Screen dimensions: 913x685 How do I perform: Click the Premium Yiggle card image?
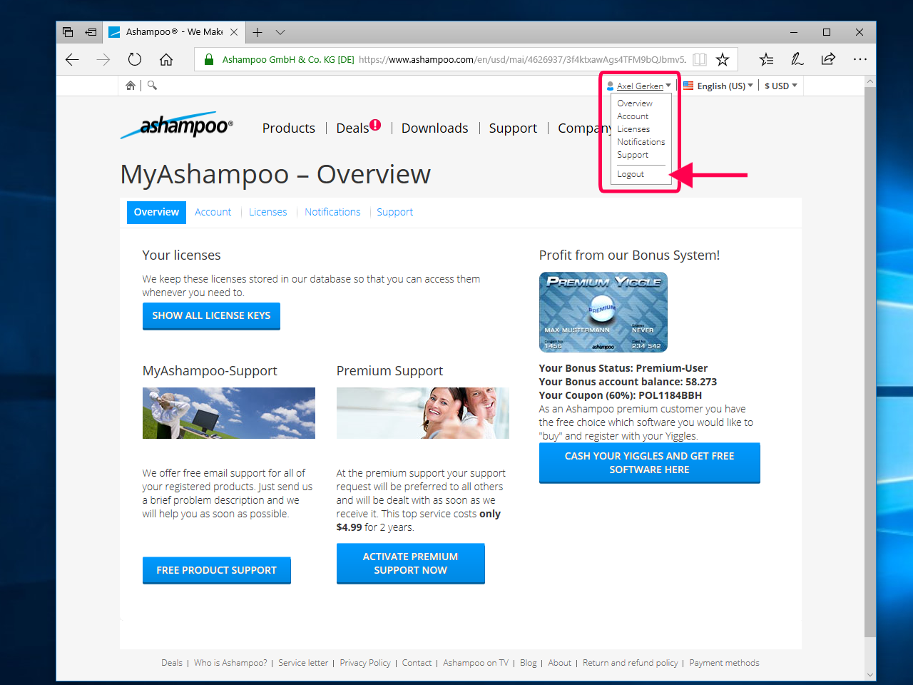pos(603,312)
